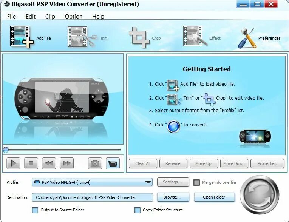Click the PSP icon in Profile box
Viewport: 289px width, 222px height.
pyautogui.click(x=37, y=182)
